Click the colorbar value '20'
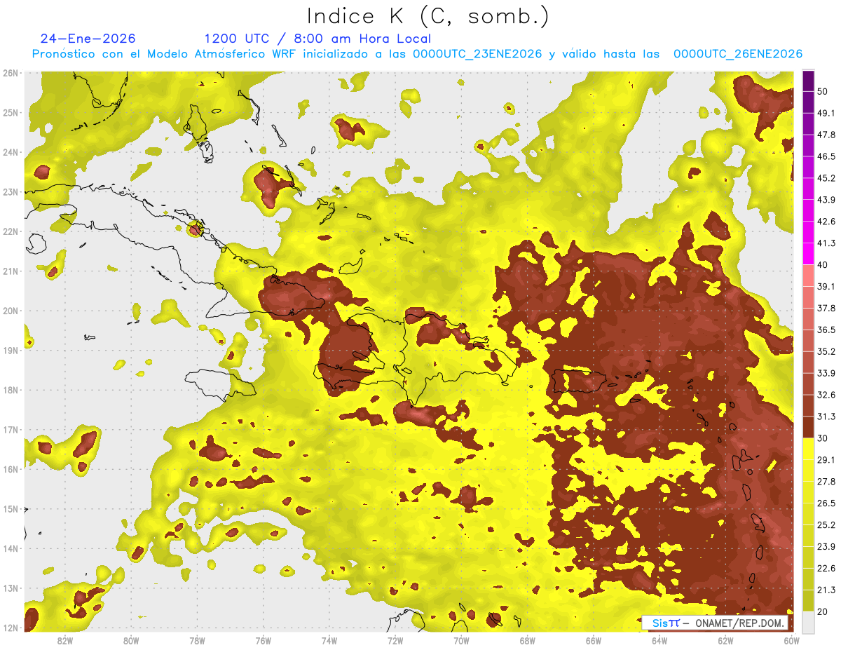 coord(823,611)
